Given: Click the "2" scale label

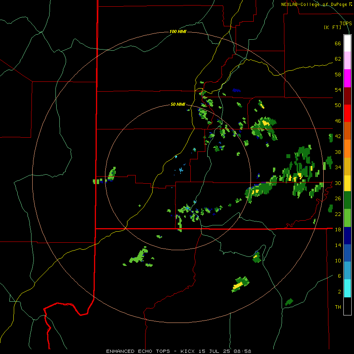Looking at the screenshot, I should 339,292.
